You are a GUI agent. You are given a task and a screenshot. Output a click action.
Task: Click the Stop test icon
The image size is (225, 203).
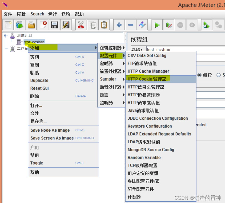click(180, 25)
